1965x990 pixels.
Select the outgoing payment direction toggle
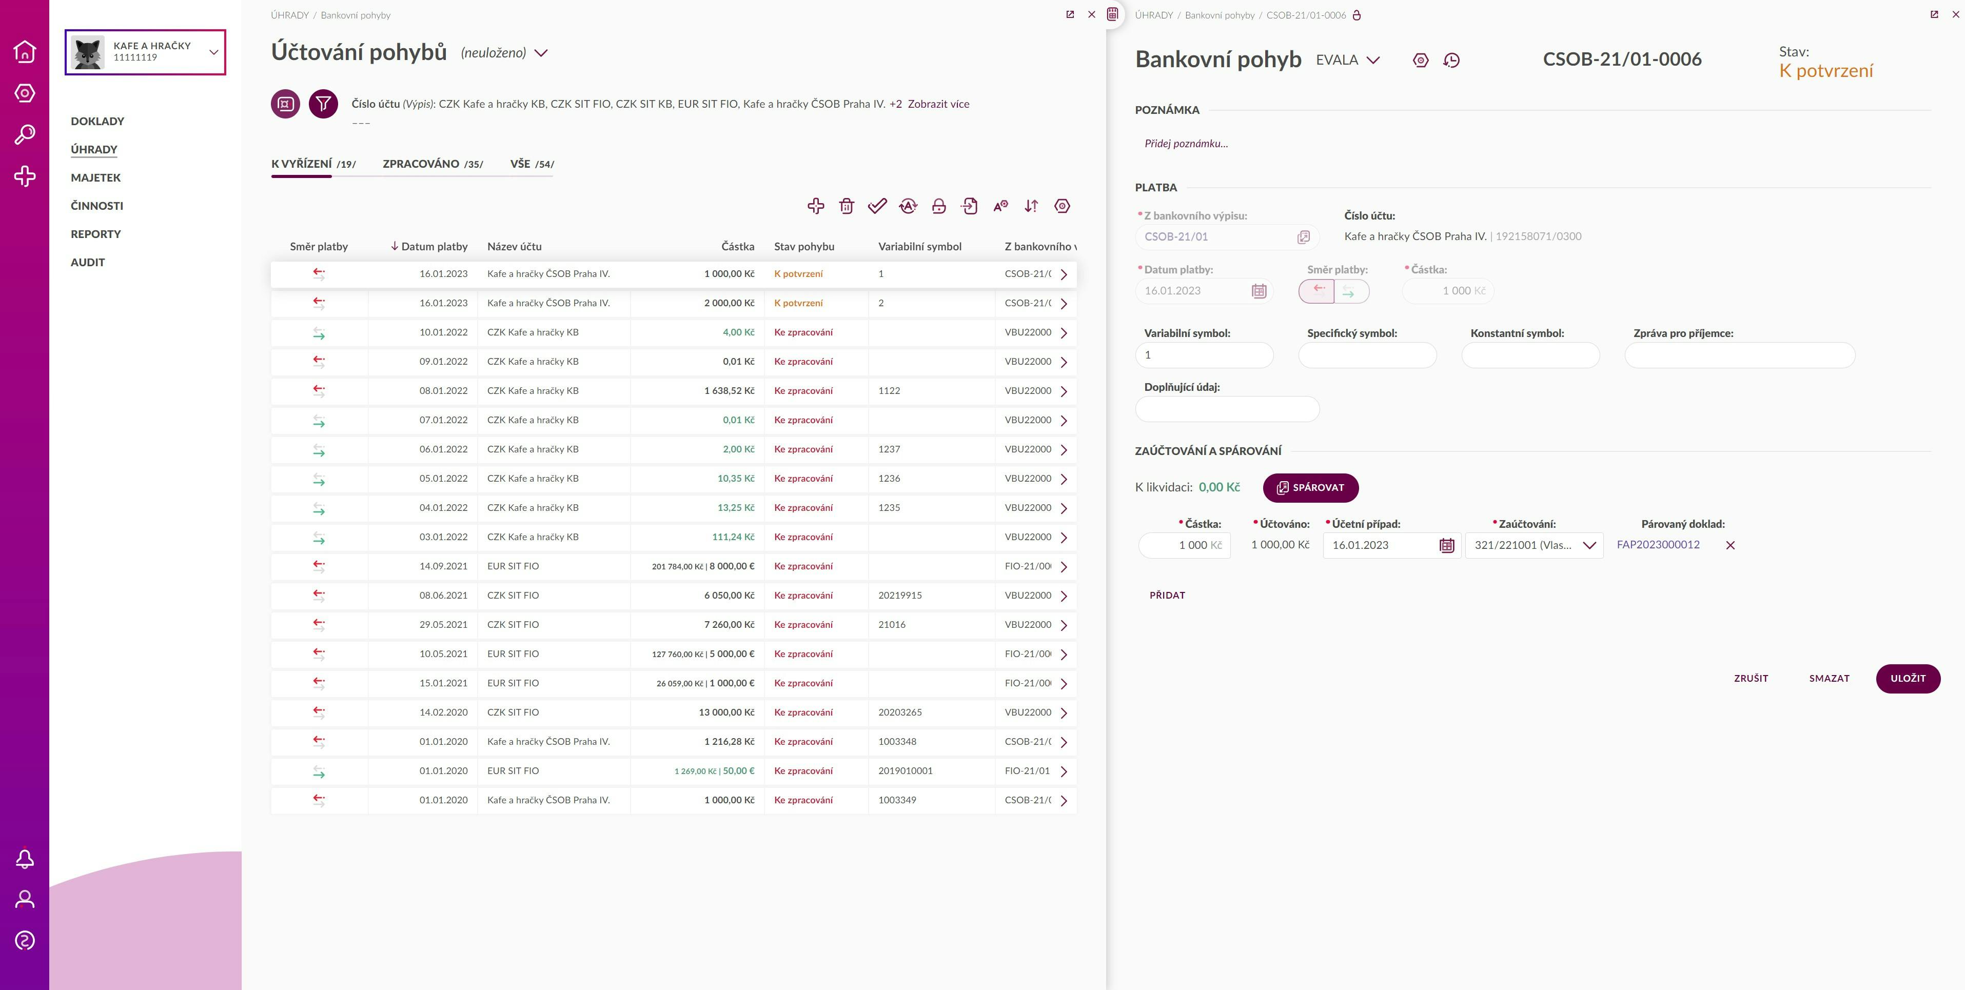tap(1316, 291)
